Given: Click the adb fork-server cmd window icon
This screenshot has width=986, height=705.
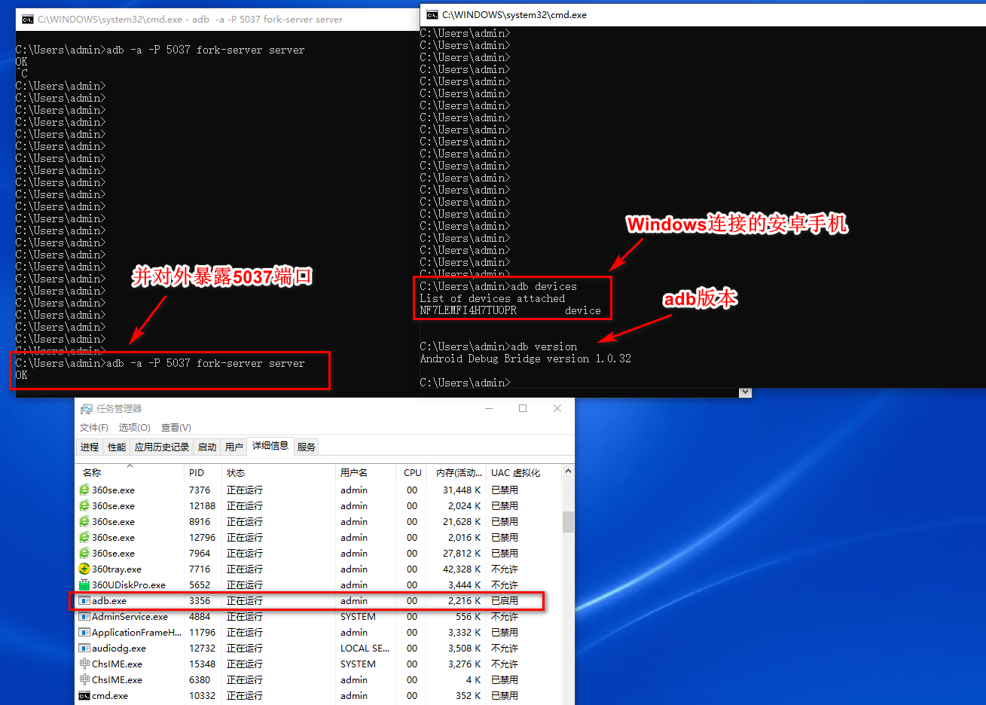Looking at the screenshot, I should [x=28, y=20].
